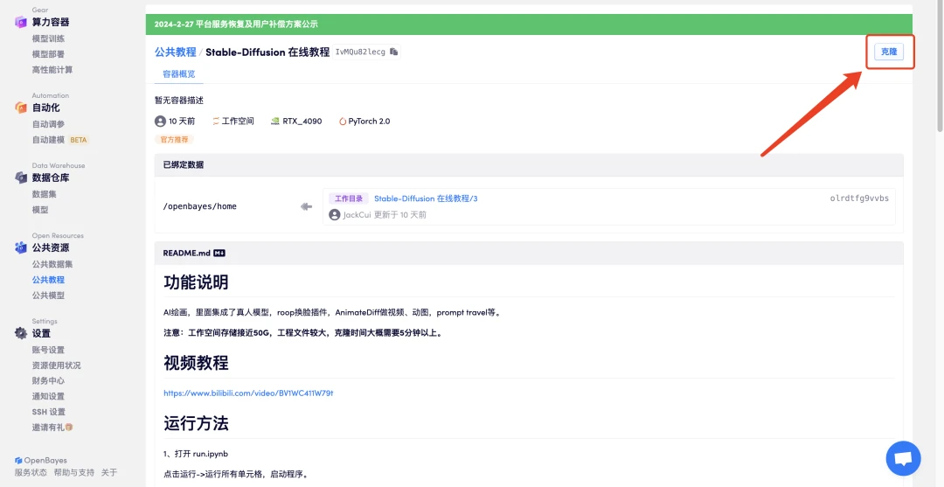Click the JackCui 更新于 10 天前 text
This screenshot has height=487, width=944.
click(385, 215)
